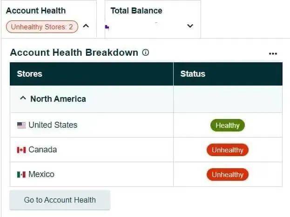Click the Unhealthy status badge for Canada
This screenshot has height=217, width=290.
click(228, 150)
